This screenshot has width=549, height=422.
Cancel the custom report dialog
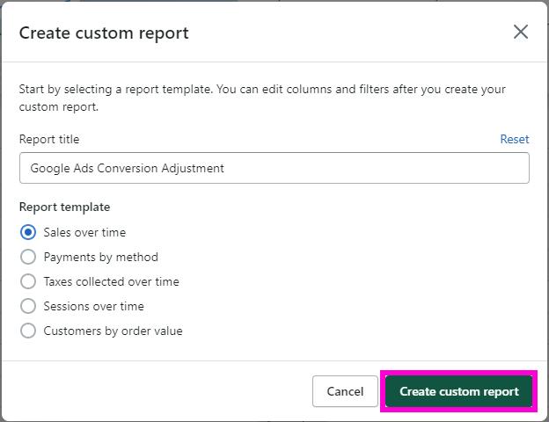(345, 391)
